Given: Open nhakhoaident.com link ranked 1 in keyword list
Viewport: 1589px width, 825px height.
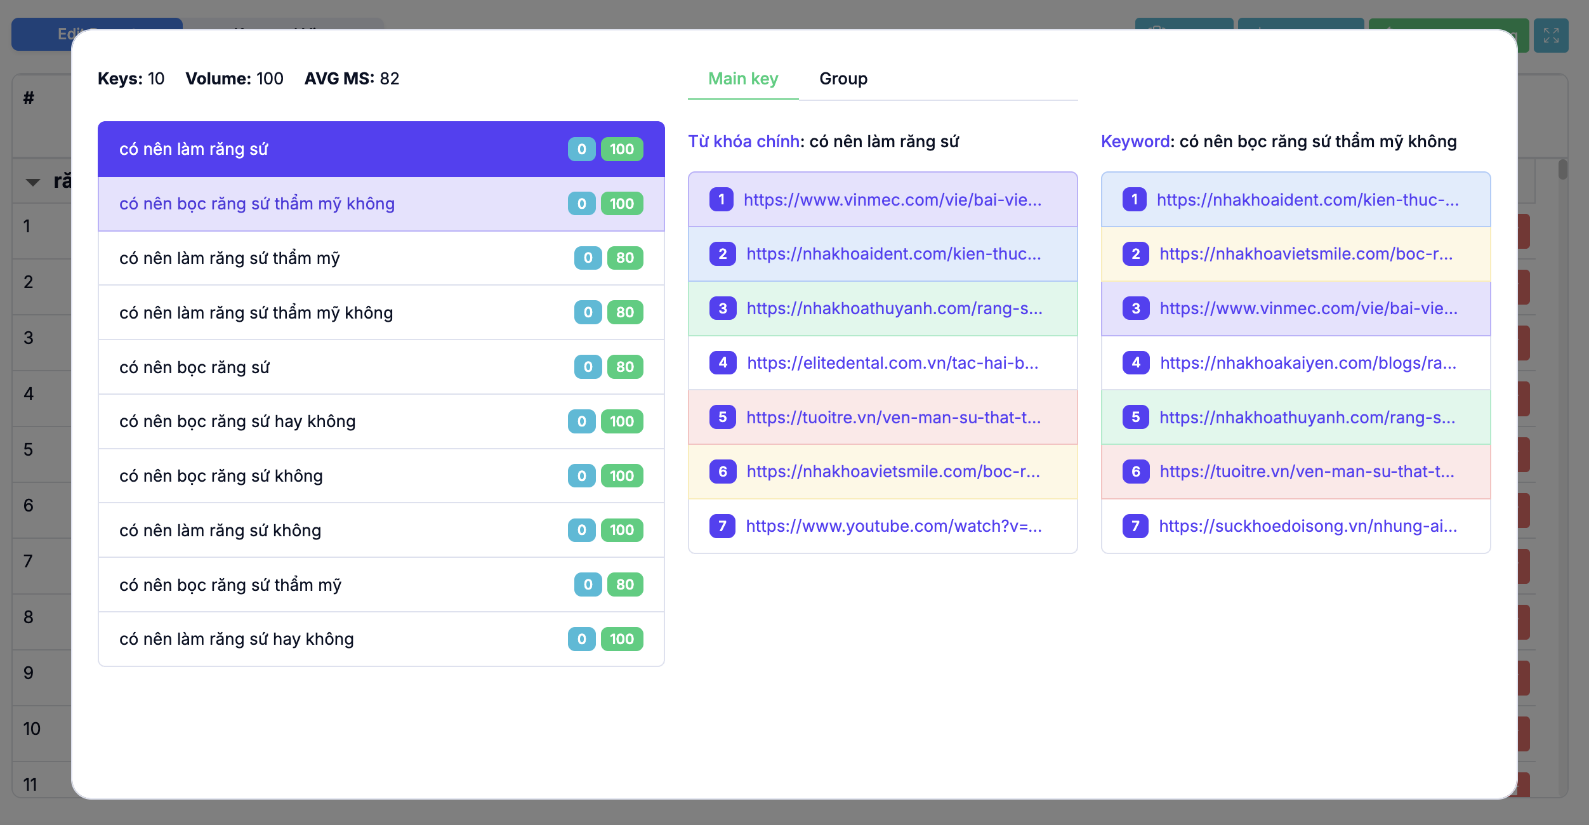Looking at the screenshot, I should coord(1307,200).
